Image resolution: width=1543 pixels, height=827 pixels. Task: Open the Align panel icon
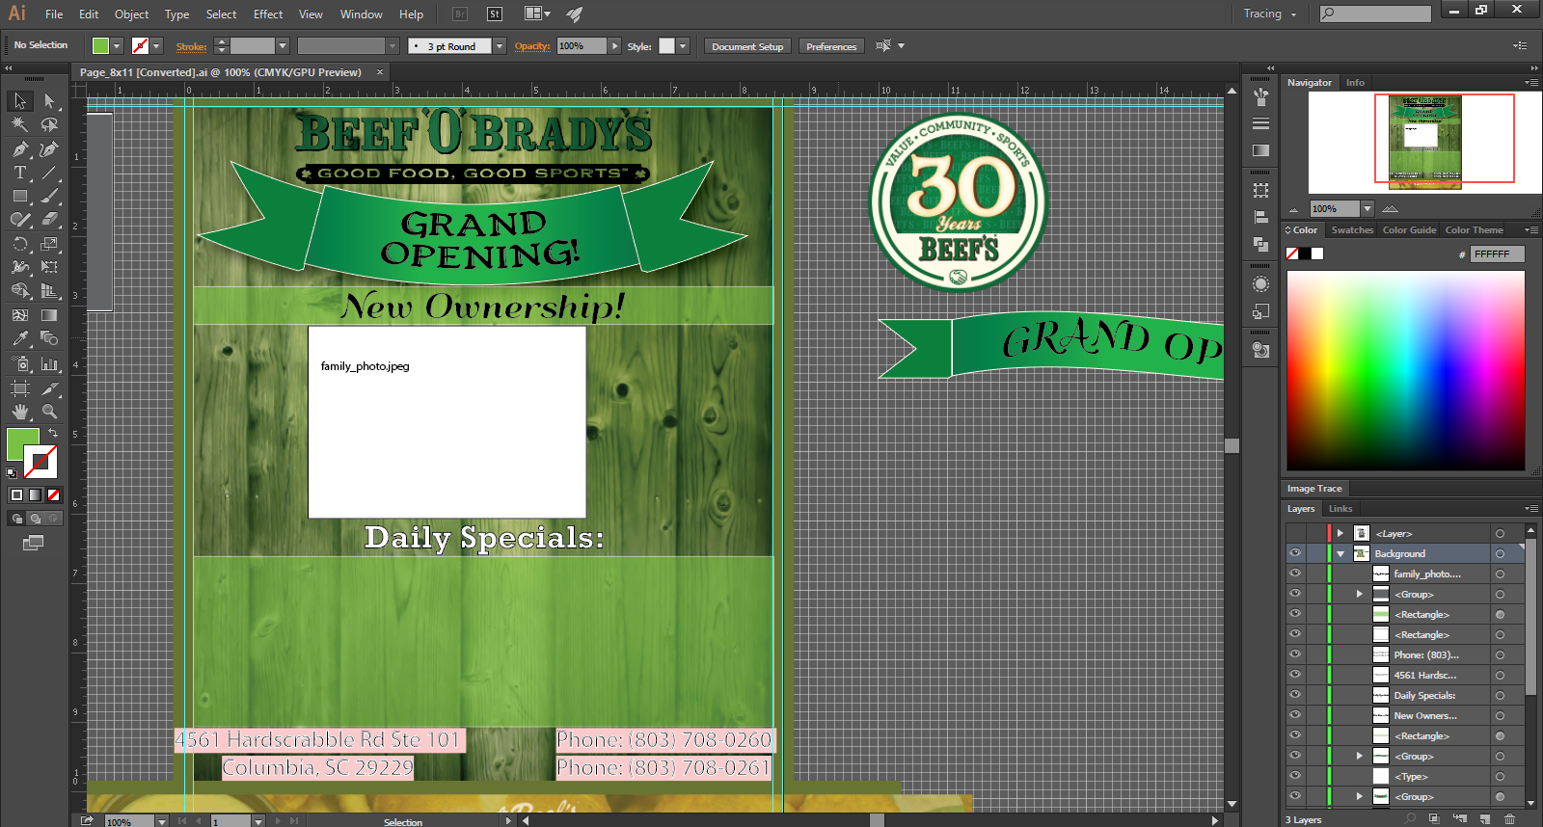click(x=1260, y=218)
